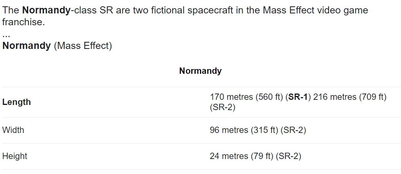Click the bold Normandy word in first sentence

[x=46, y=10]
